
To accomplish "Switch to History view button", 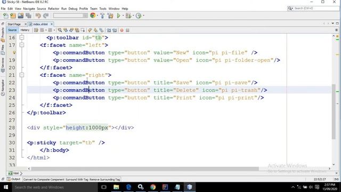I will click(25, 30).
